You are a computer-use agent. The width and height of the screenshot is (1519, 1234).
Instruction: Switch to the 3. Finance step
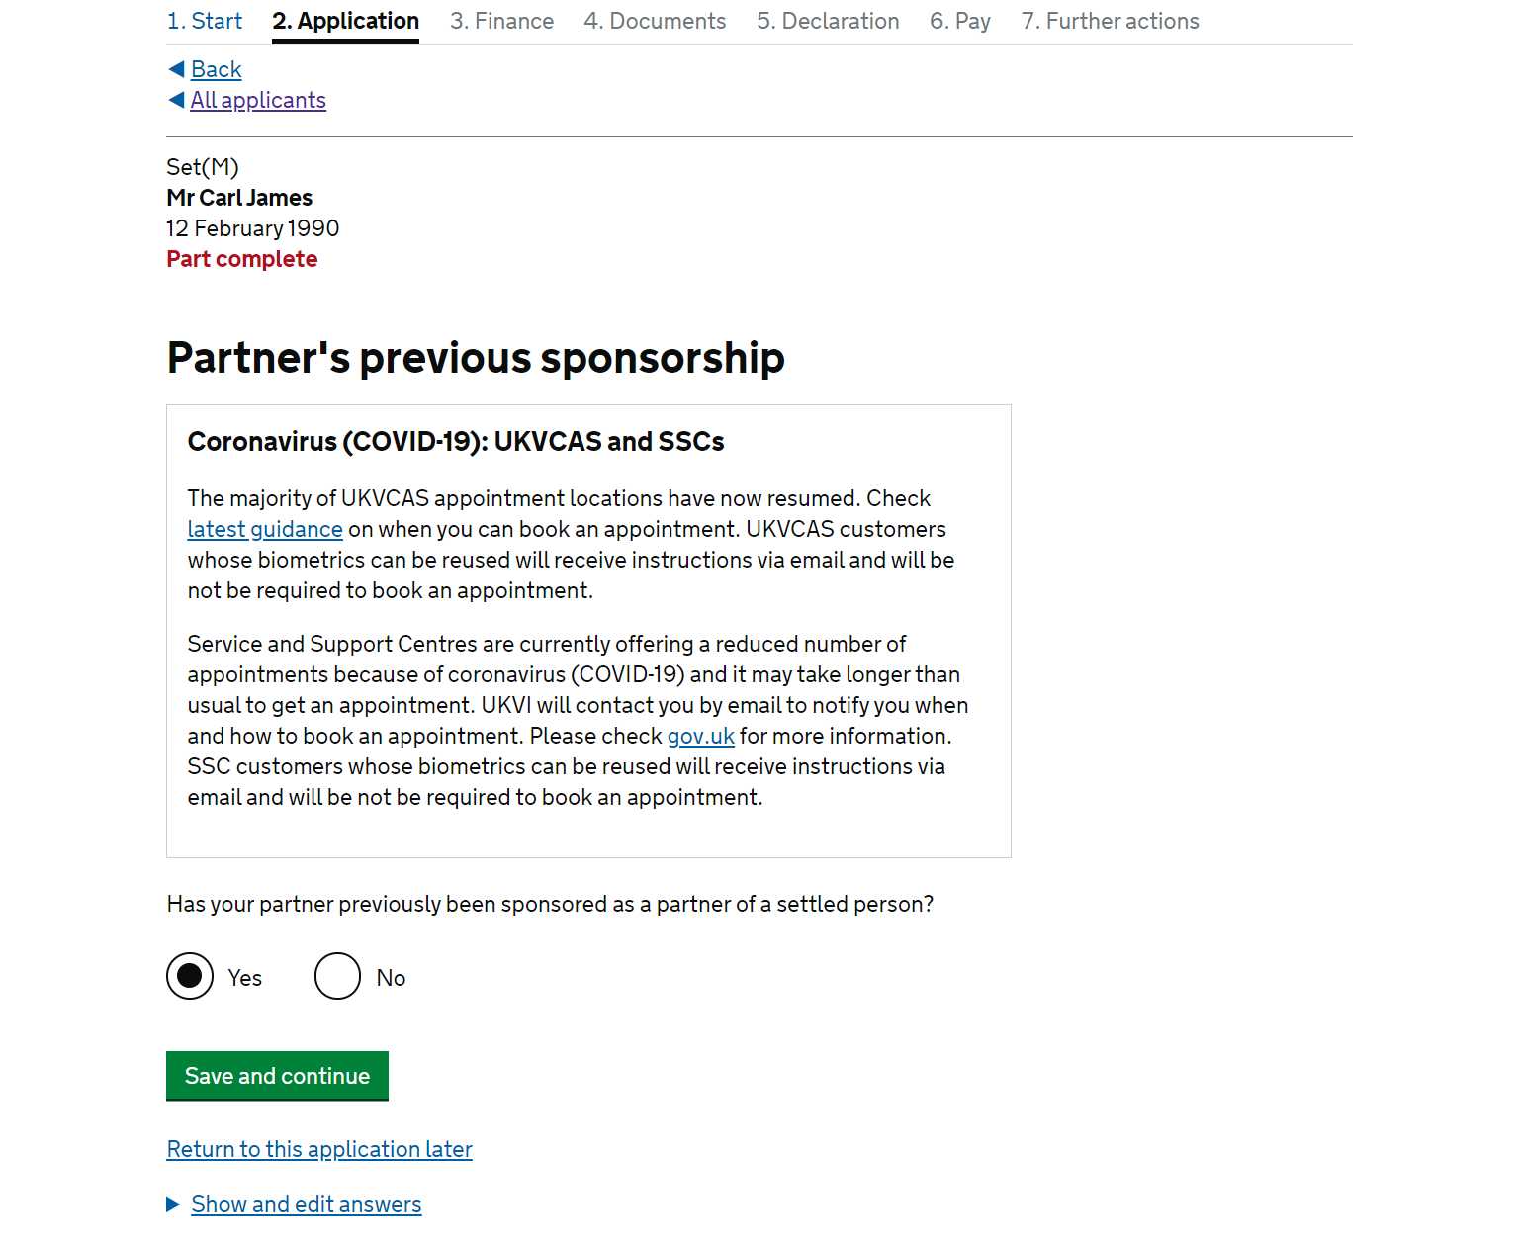tap(501, 21)
